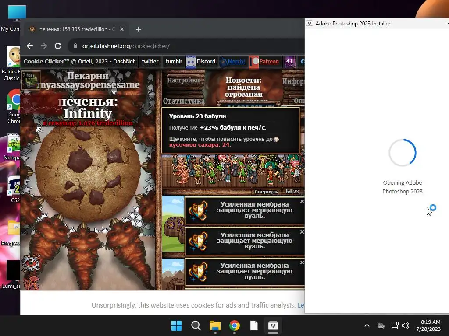This screenshot has width=449, height=336.
Task: Click the network tray icon
Action: coord(395,325)
